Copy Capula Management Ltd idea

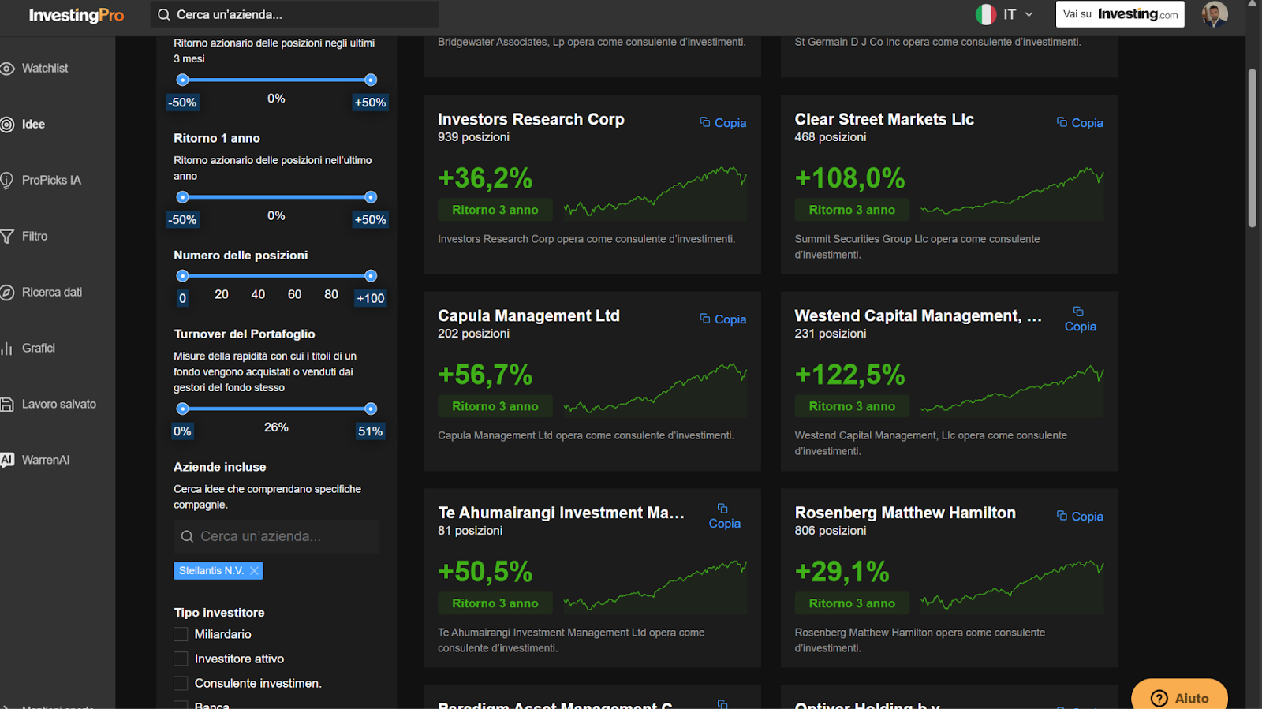[722, 319]
